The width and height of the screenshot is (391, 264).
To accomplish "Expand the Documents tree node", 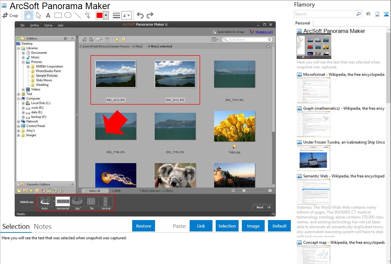I will (x=23, y=53).
